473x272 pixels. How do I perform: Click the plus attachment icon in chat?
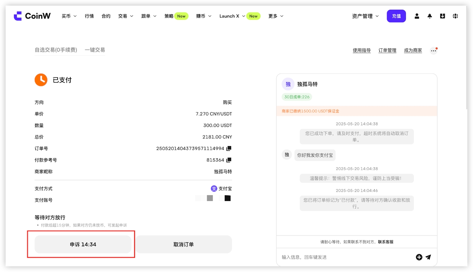(419, 257)
